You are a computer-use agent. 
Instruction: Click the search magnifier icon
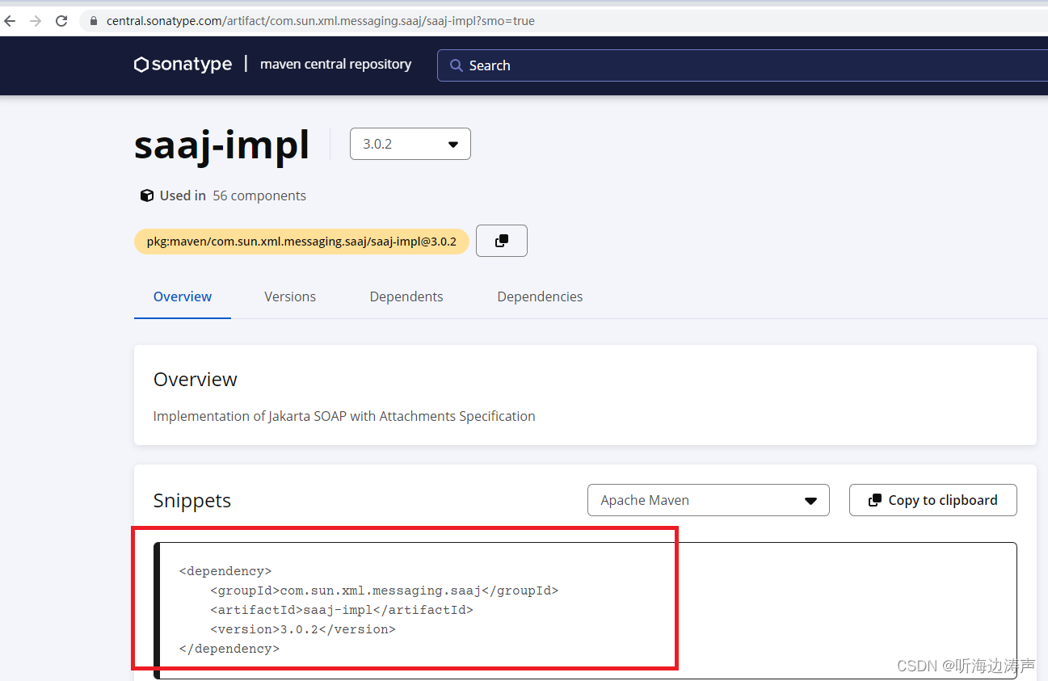tap(457, 65)
